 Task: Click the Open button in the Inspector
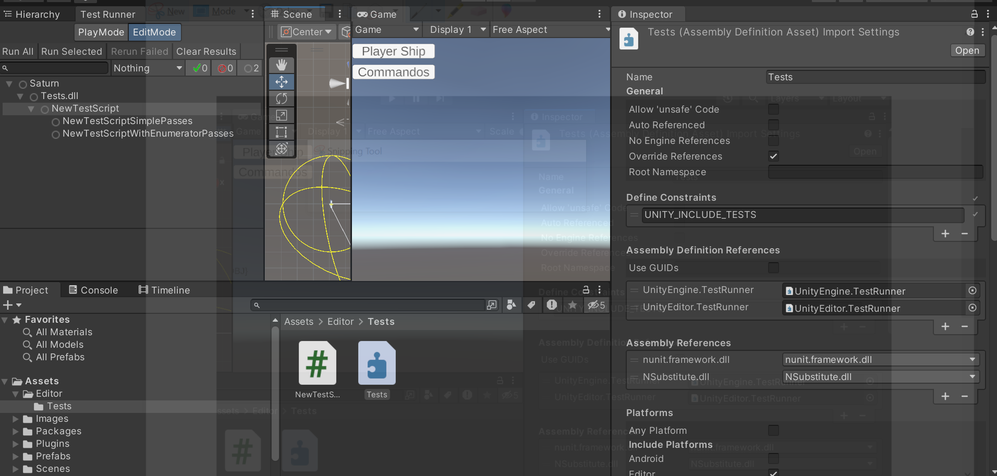pos(967,50)
